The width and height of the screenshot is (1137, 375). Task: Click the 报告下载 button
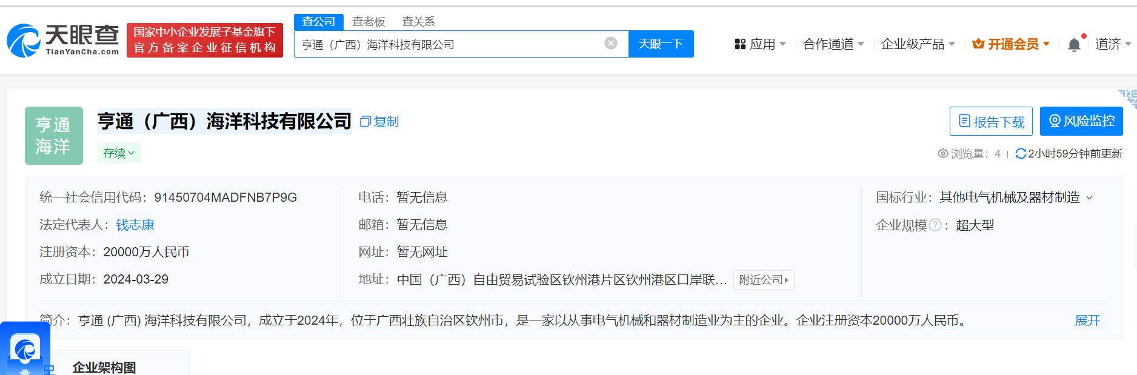pos(991,121)
